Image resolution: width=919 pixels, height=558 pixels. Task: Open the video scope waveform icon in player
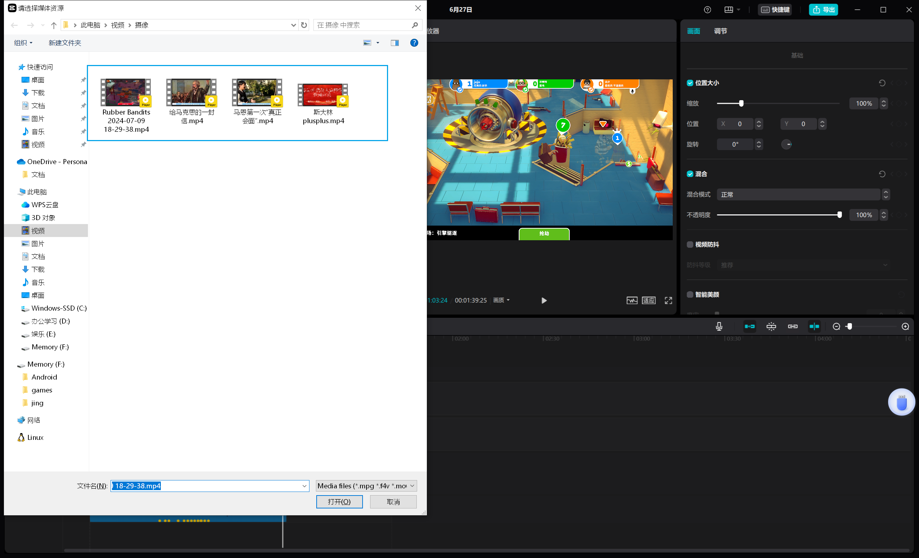(x=632, y=300)
